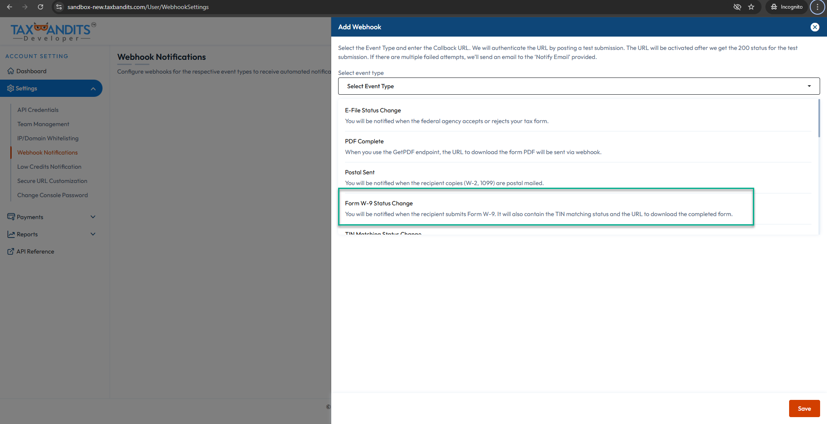The width and height of the screenshot is (827, 424).
Task: Click the event list scrollbar
Action: point(819,118)
